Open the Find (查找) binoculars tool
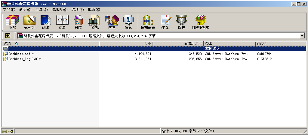Image resolution: width=308 pixels, height=135 pixels. point(95,22)
